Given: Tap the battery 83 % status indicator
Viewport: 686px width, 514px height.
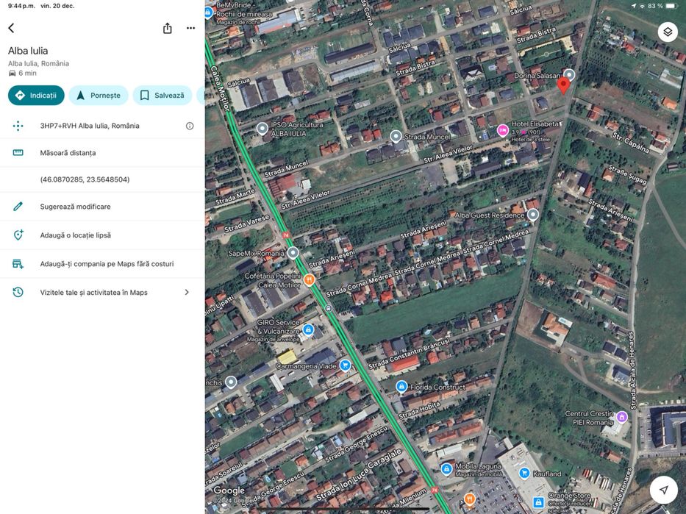Looking at the screenshot, I should point(662,6).
